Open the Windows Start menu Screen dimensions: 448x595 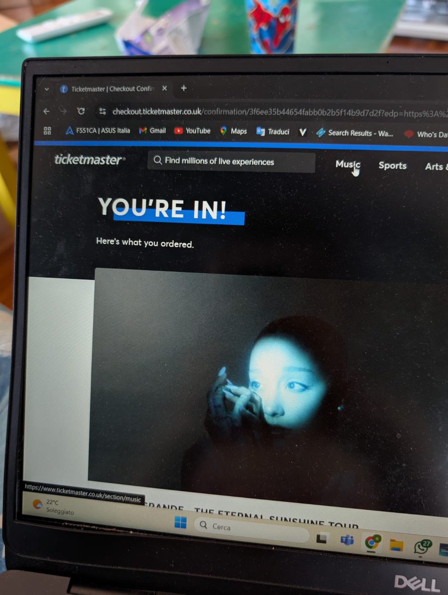click(x=181, y=522)
